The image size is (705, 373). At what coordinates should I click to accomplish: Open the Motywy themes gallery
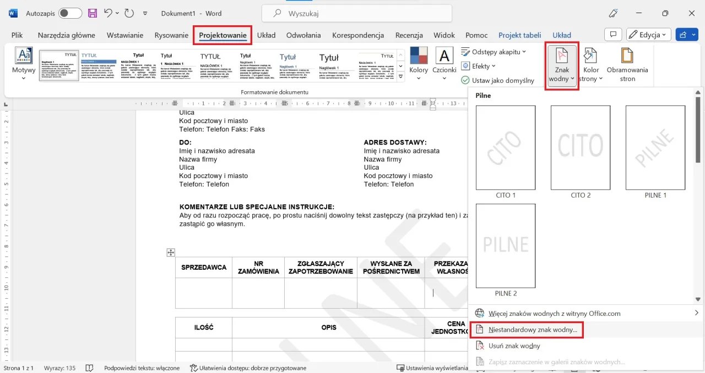[24, 64]
